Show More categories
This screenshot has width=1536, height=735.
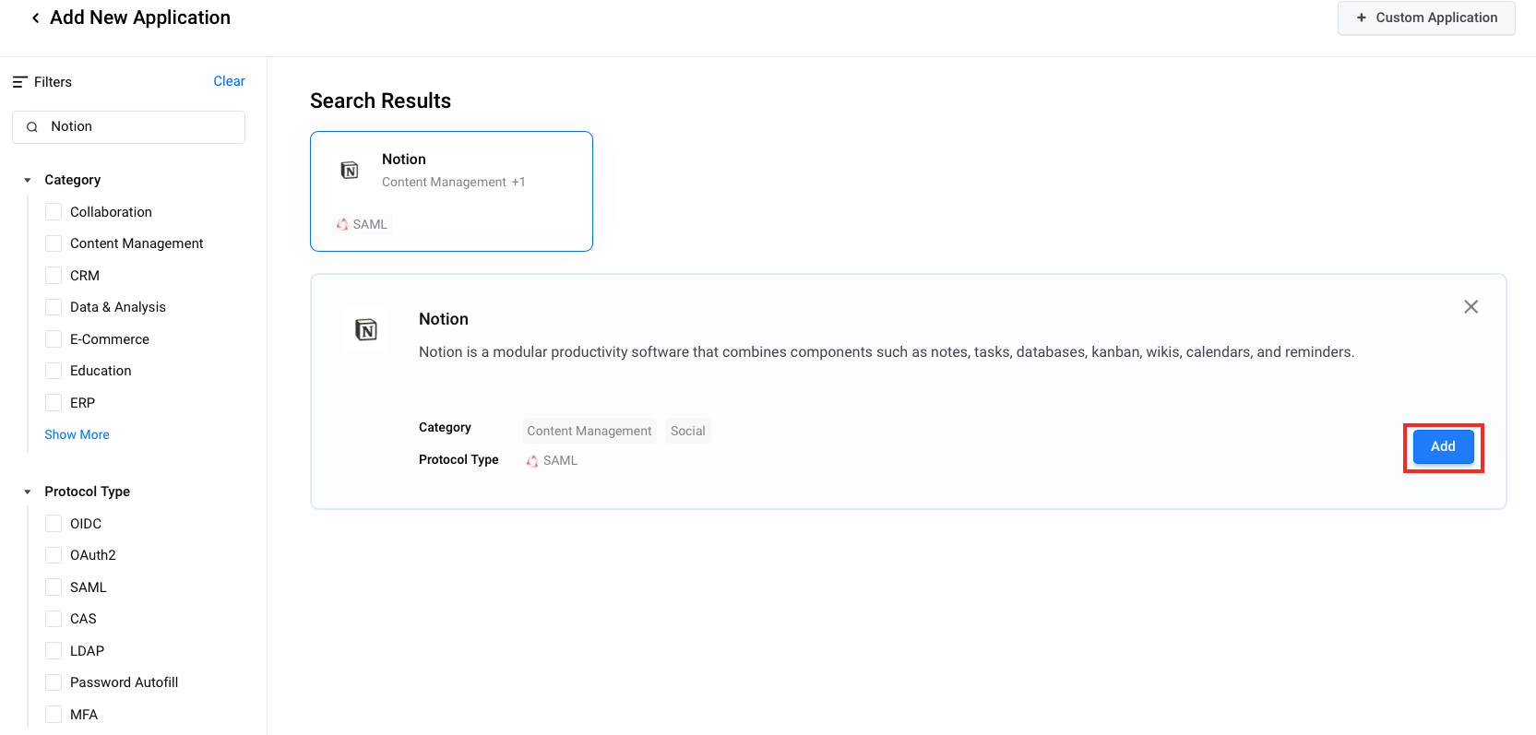click(x=77, y=434)
